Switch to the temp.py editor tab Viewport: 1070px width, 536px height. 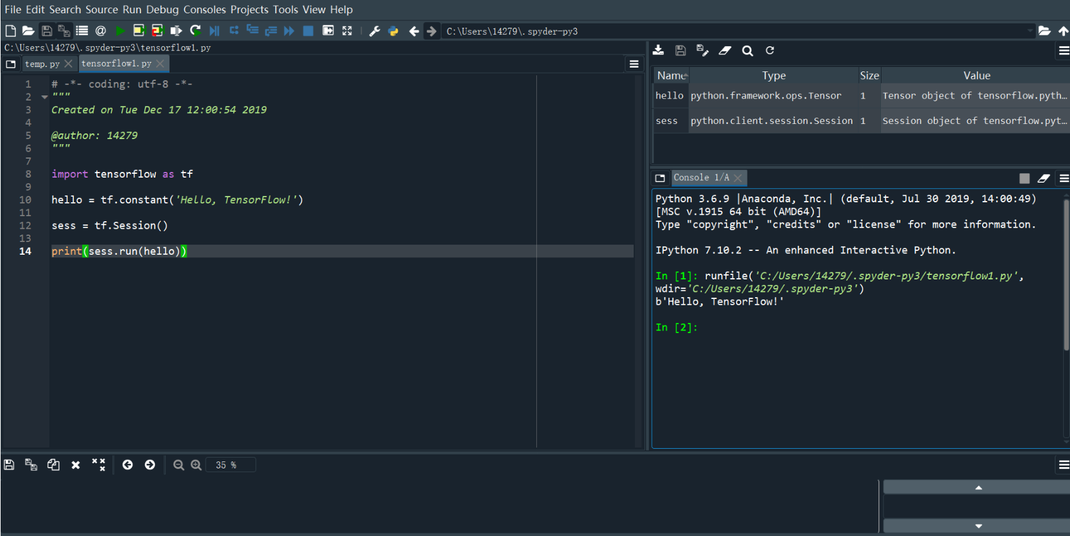click(42, 64)
